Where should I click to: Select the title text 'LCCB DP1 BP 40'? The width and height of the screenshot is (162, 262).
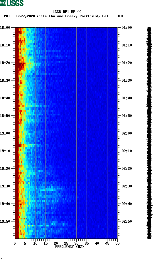[x=67, y=12]
